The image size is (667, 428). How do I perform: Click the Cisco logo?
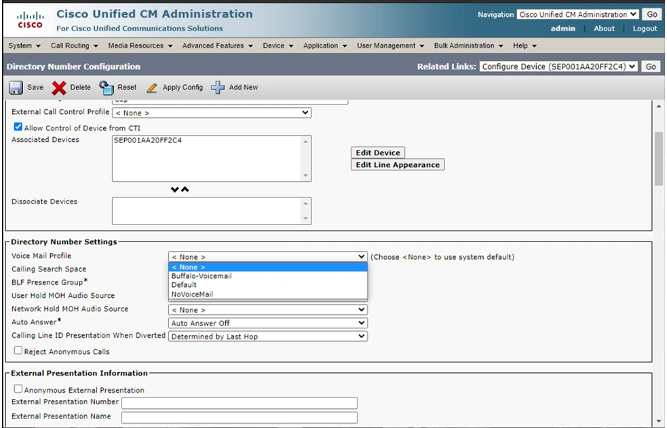click(x=30, y=20)
